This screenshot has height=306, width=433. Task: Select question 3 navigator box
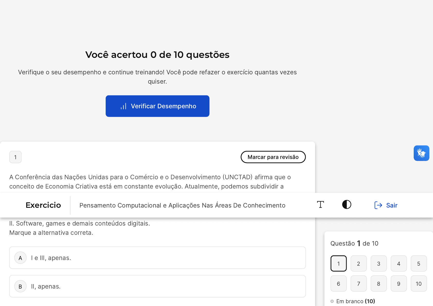click(x=378, y=264)
